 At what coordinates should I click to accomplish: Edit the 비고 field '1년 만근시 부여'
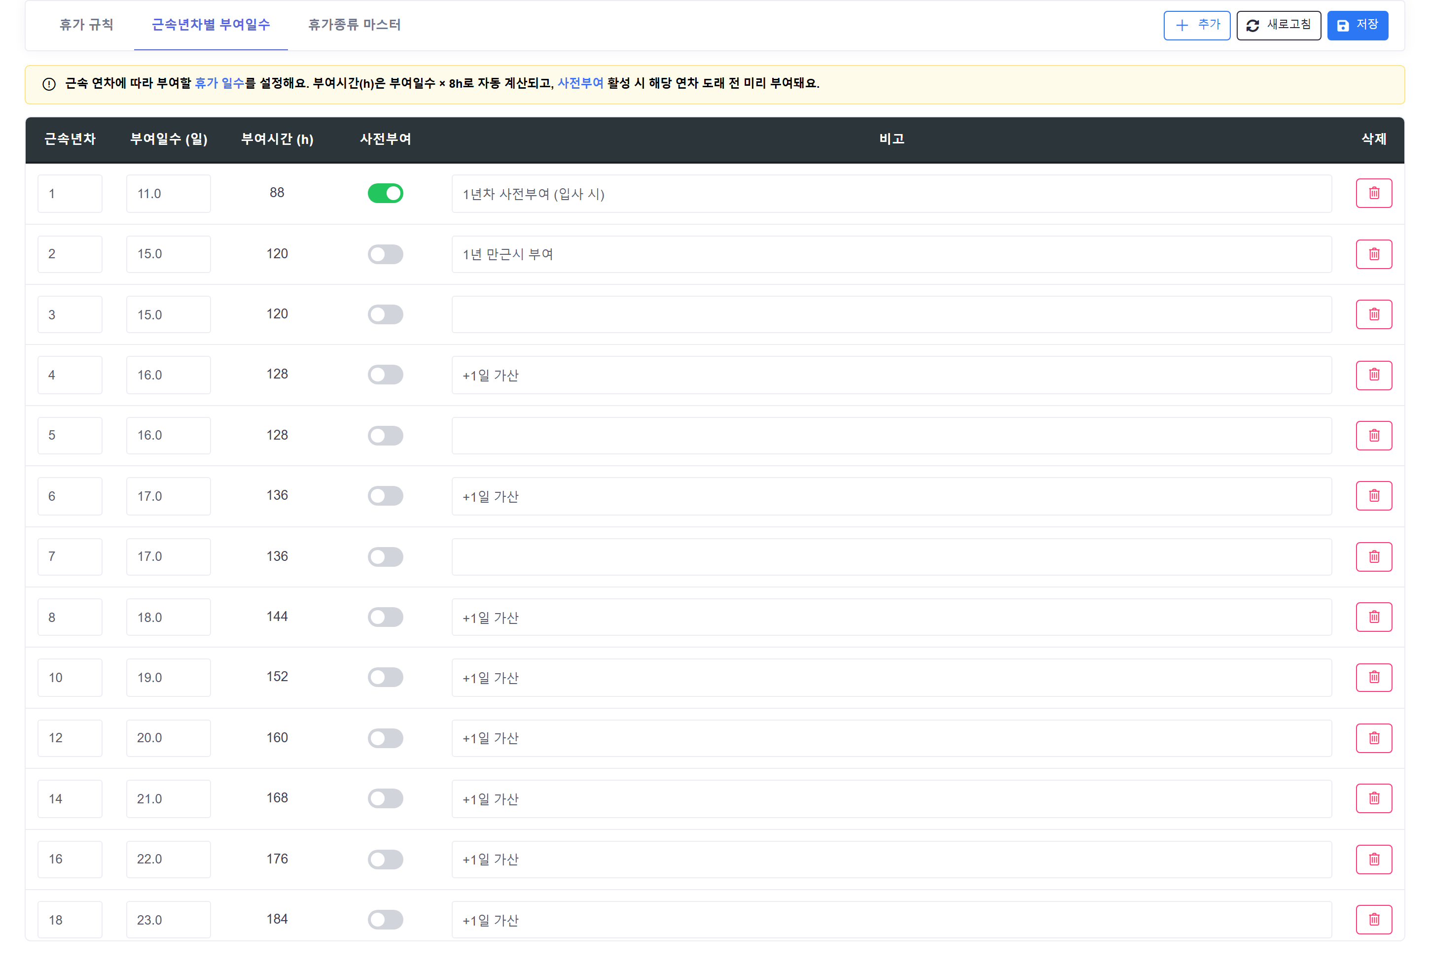pyautogui.click(x=892, y=254)
